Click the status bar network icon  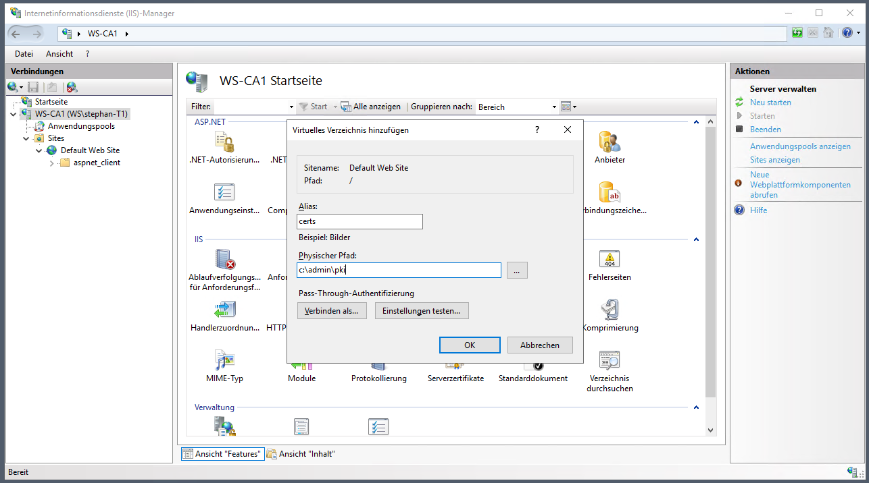click(853, 472)
